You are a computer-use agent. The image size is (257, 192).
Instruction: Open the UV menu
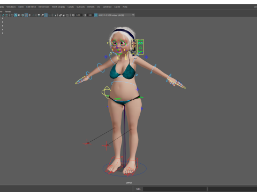(x=99, y=7)
